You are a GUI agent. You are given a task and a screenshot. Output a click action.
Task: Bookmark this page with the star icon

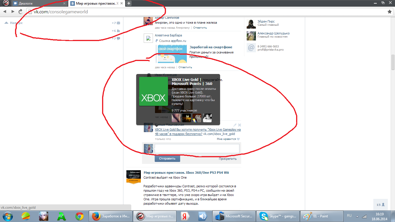point(390,12)
